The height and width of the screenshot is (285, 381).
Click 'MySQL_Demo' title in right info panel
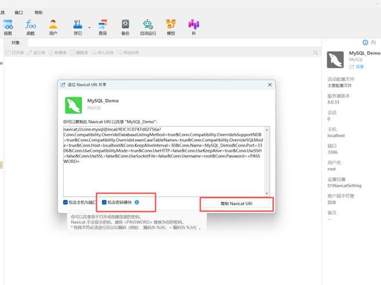pyautogui.click(x=364, y=53)
